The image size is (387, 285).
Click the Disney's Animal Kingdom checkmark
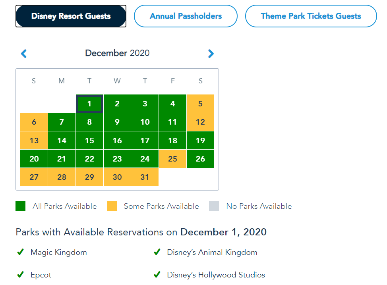point(157,252)
